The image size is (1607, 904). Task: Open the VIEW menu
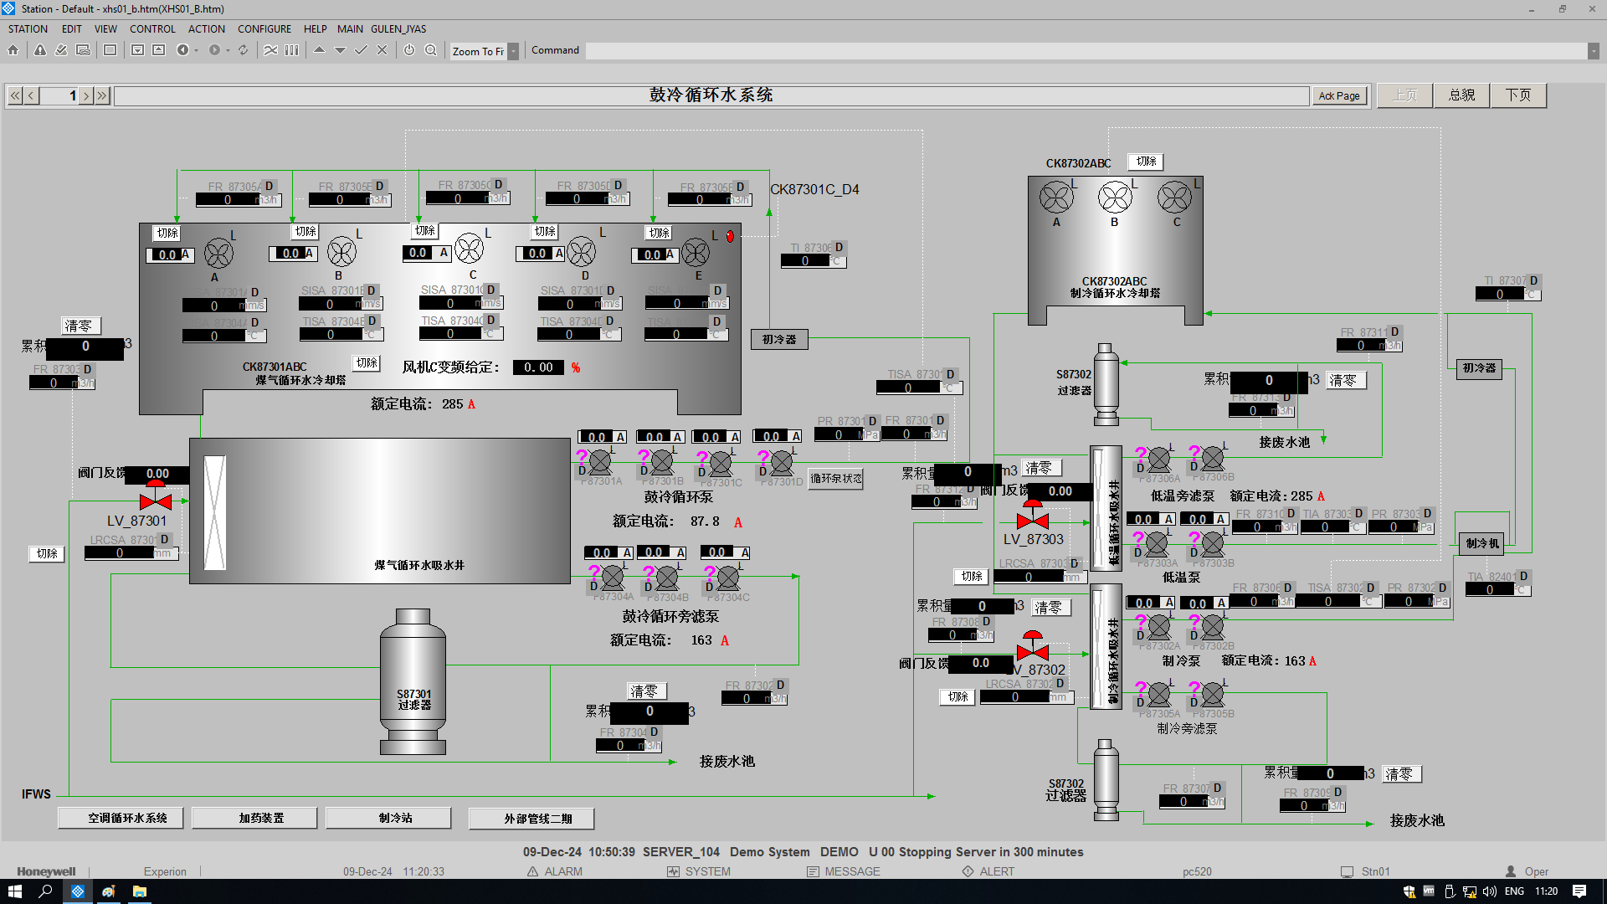(105, 28)
